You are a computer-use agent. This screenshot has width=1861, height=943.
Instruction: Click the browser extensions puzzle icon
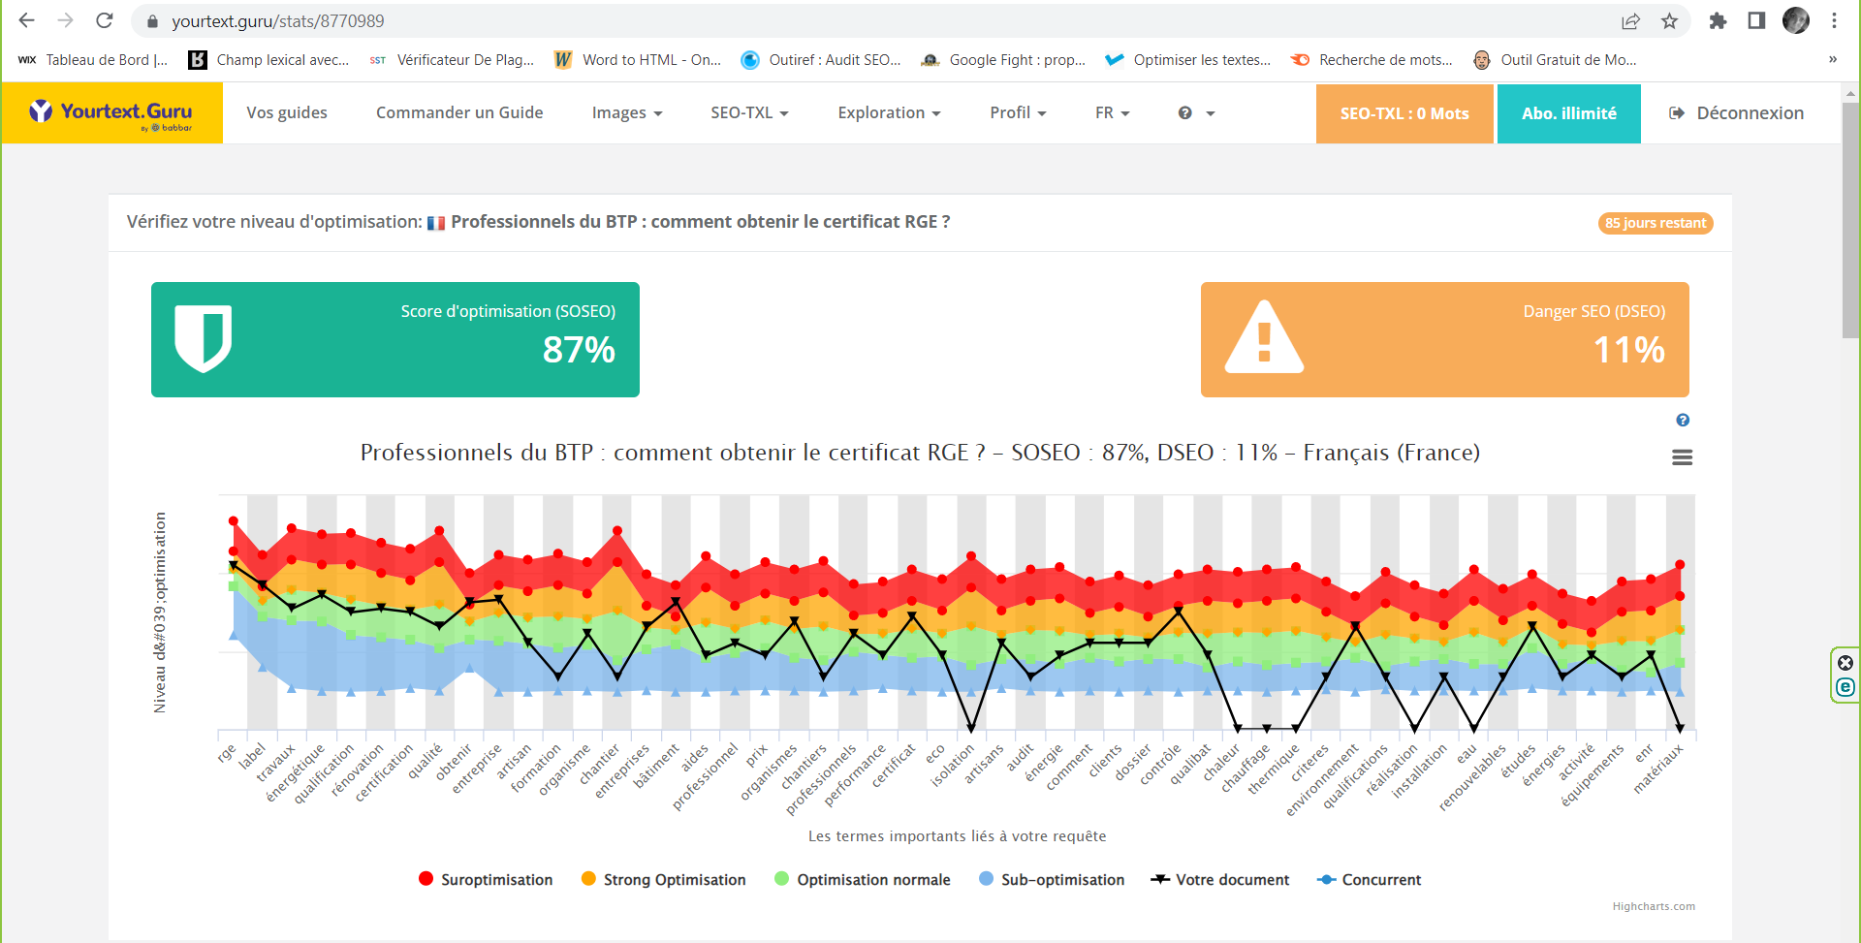(1718, 20)
